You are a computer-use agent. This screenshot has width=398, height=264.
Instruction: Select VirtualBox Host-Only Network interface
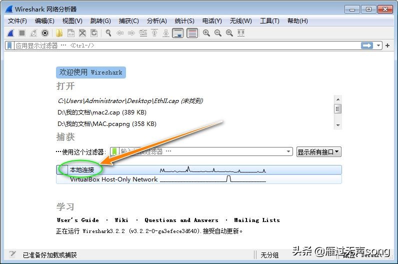[x=199, y=179]
